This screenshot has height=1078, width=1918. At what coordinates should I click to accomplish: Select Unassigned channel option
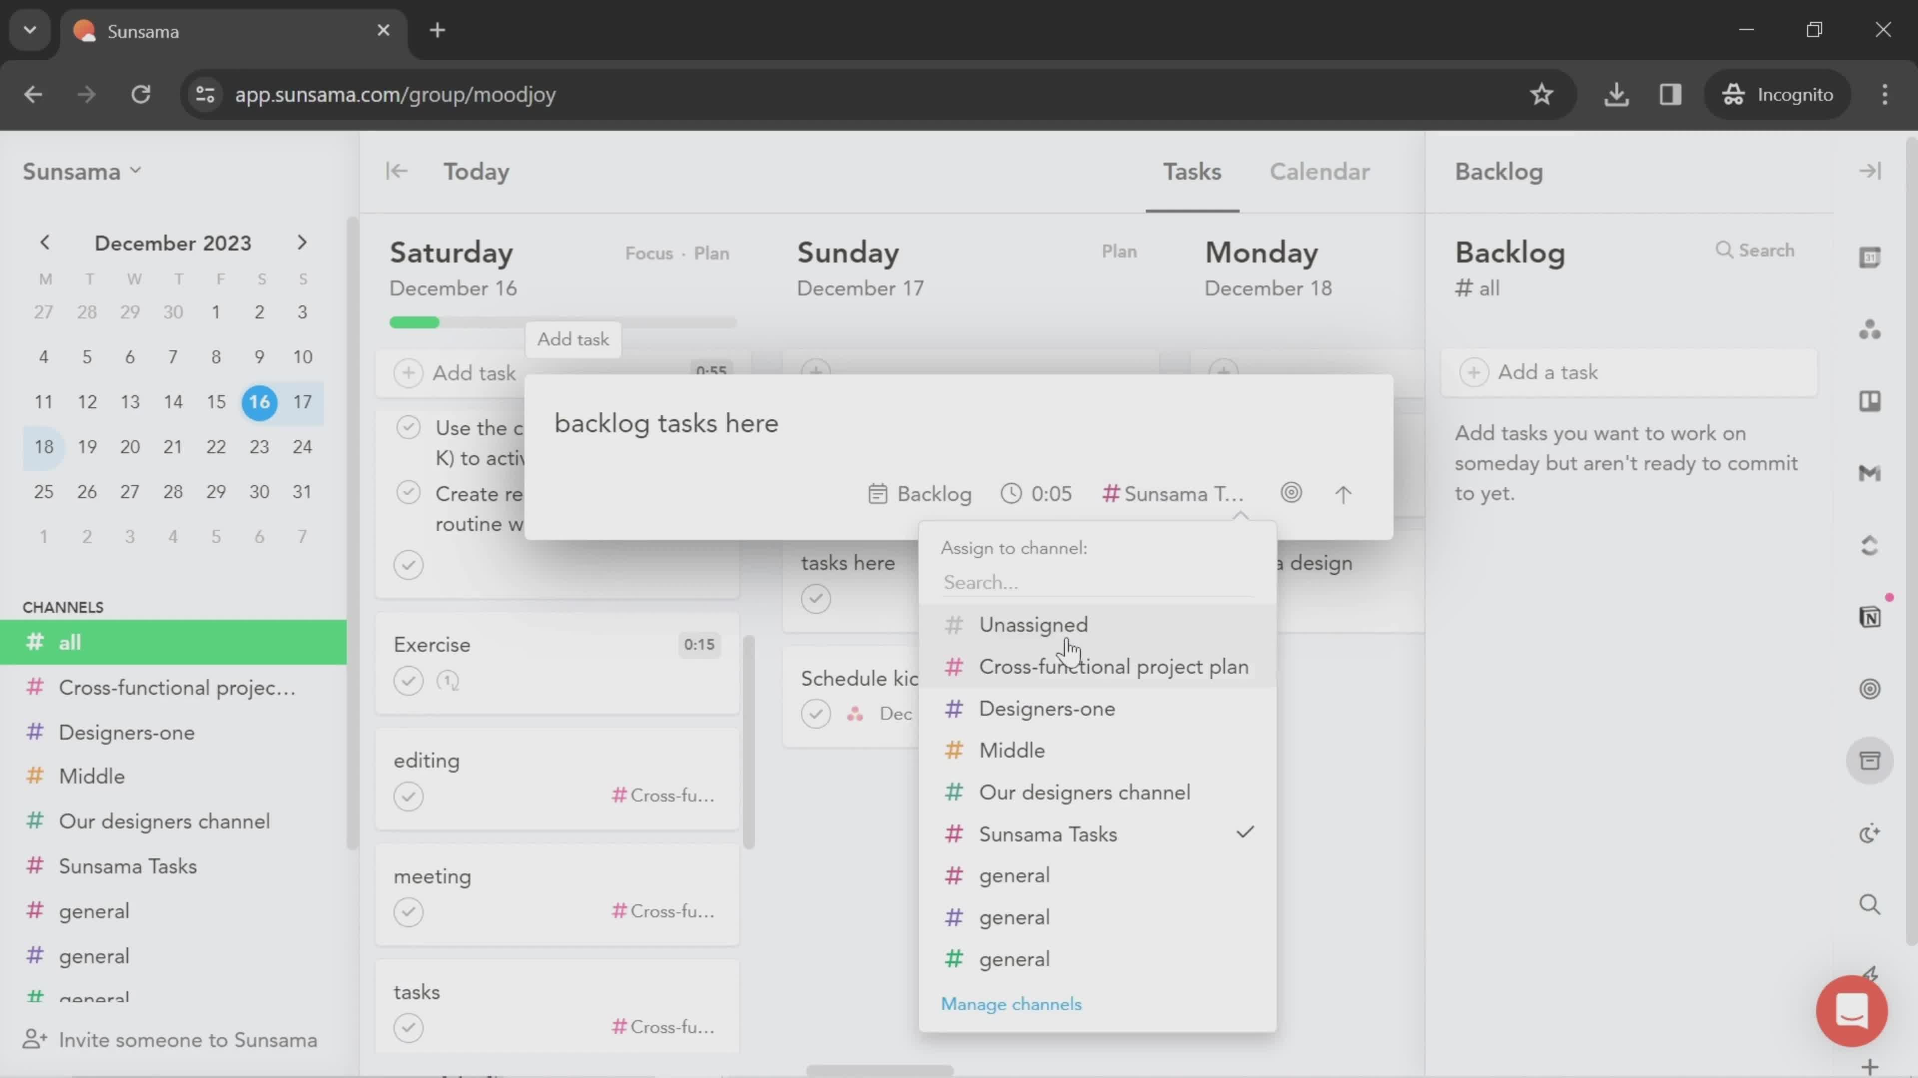point(1097,625)
